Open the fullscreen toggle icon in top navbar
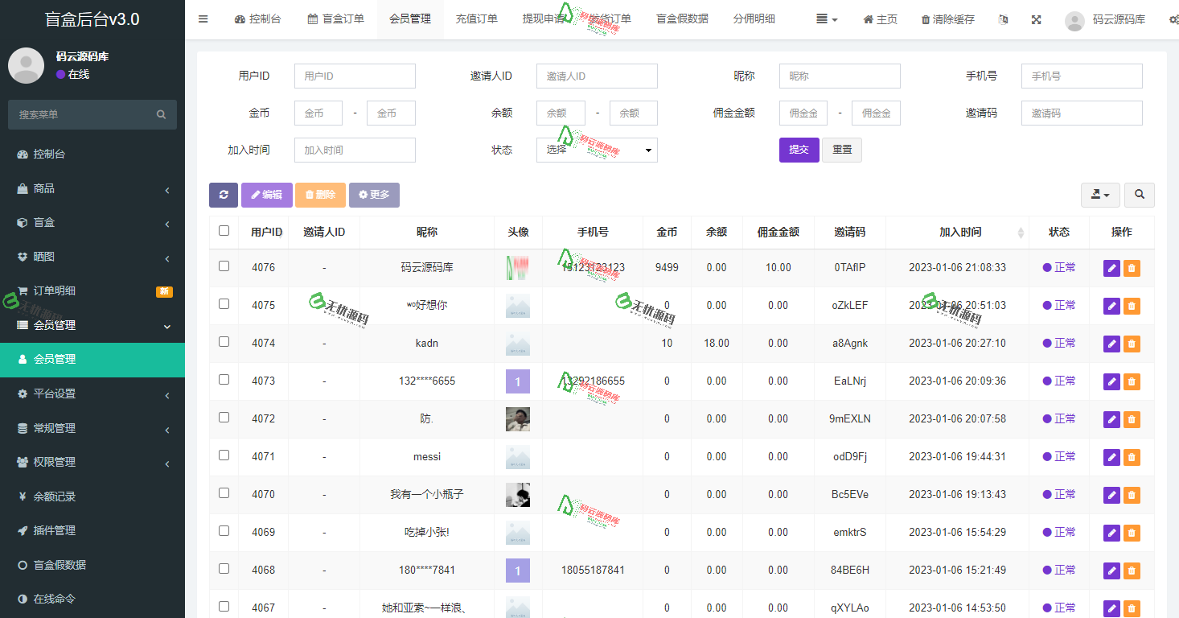Image resolution: width=1179 pixels, height=618 pixels. click(1036, 19)
